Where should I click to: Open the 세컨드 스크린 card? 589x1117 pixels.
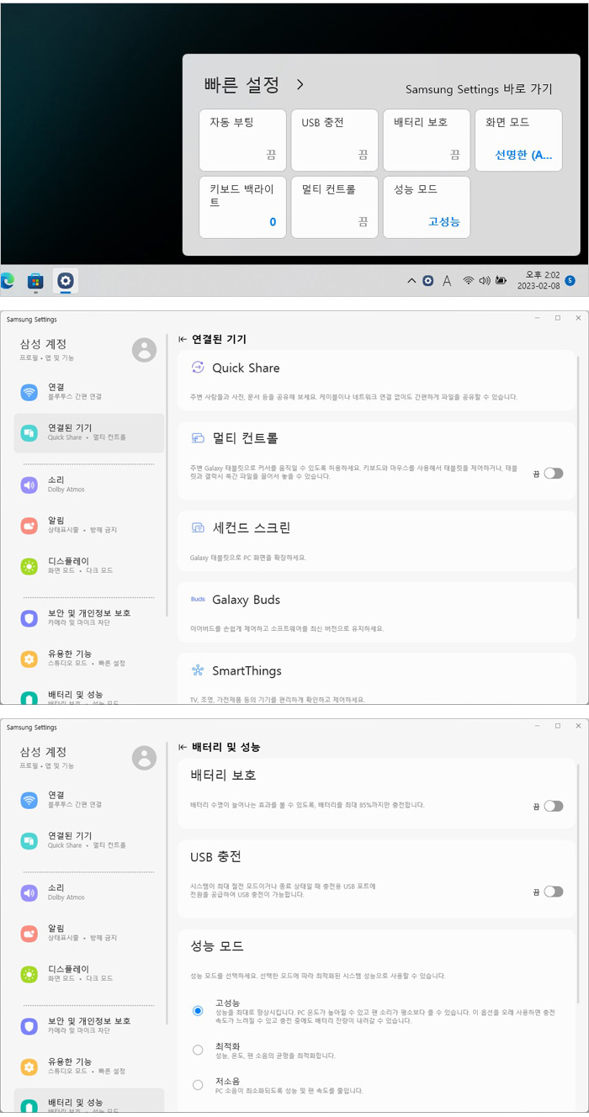[x=377, y=541]
